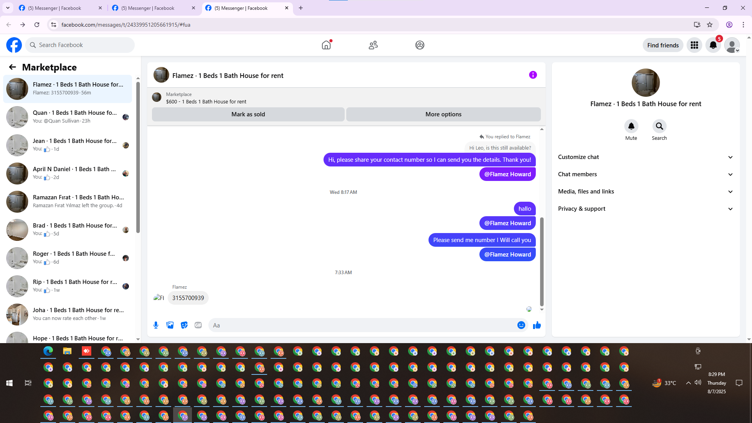Image resolution: width=752 pixels, height=423 pixels.
Task: Search in conversation magnifier icon
Action: point(659,126)
